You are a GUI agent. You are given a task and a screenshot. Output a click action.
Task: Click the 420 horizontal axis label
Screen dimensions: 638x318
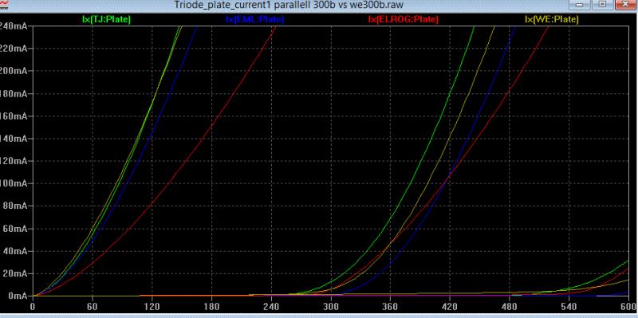pos(450,305)
